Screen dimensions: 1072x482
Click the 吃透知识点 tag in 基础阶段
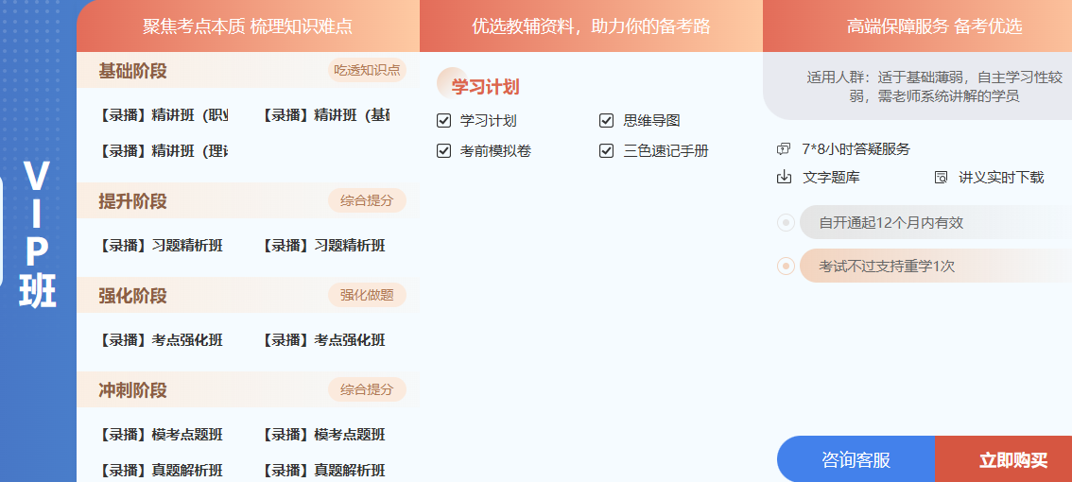click(x=367, y=71)
